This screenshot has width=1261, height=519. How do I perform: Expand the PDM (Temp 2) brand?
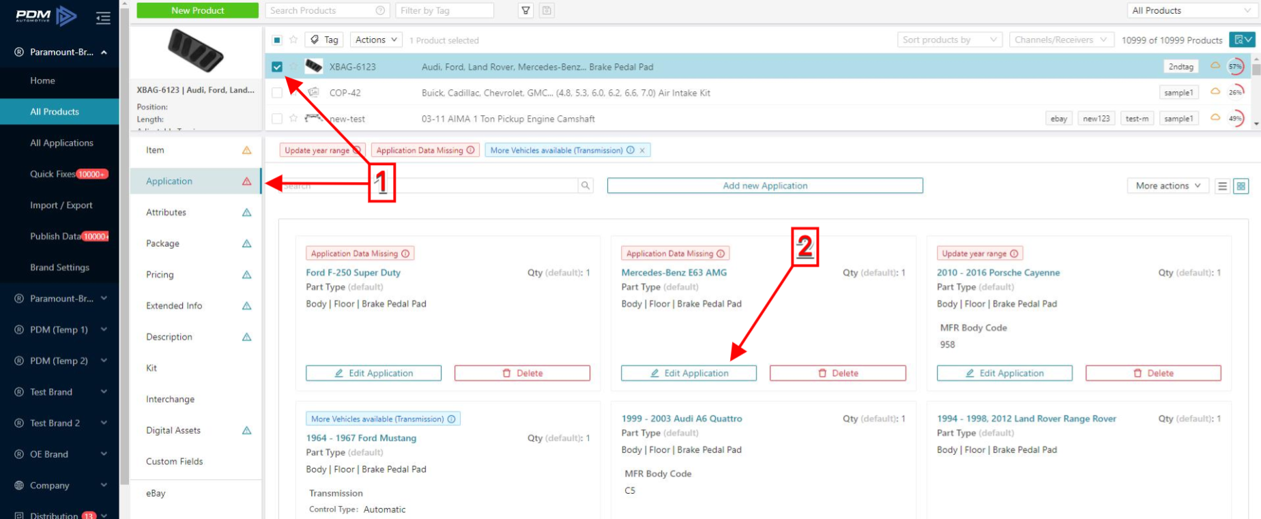(104, 361)
